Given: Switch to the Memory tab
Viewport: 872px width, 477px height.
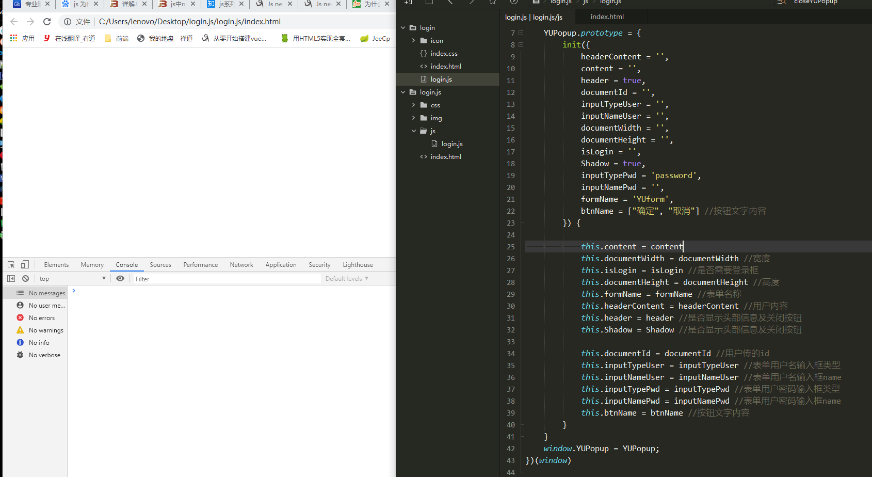Looking at the screenshot, I should [x=92, y=264].
